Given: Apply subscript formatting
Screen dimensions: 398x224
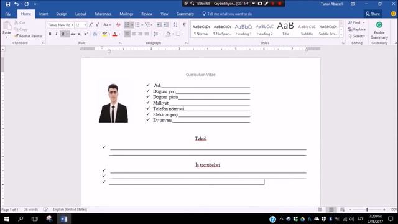Looking at the screenshot, I should click(80, 34).
